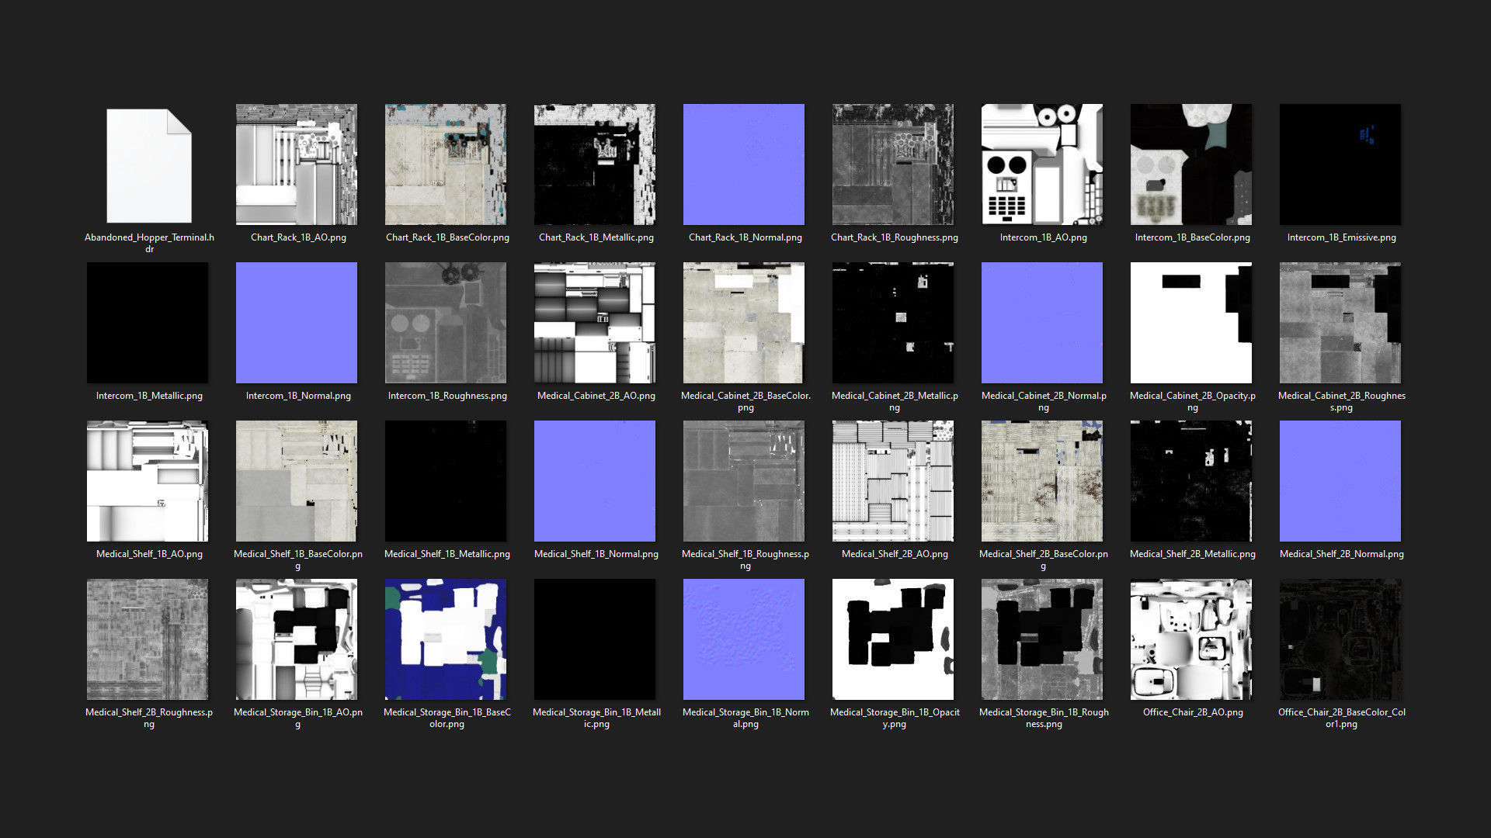Open the Medical_Storage_Bin_1B_BaseColor.png blue thumbnail

(446, 639)
